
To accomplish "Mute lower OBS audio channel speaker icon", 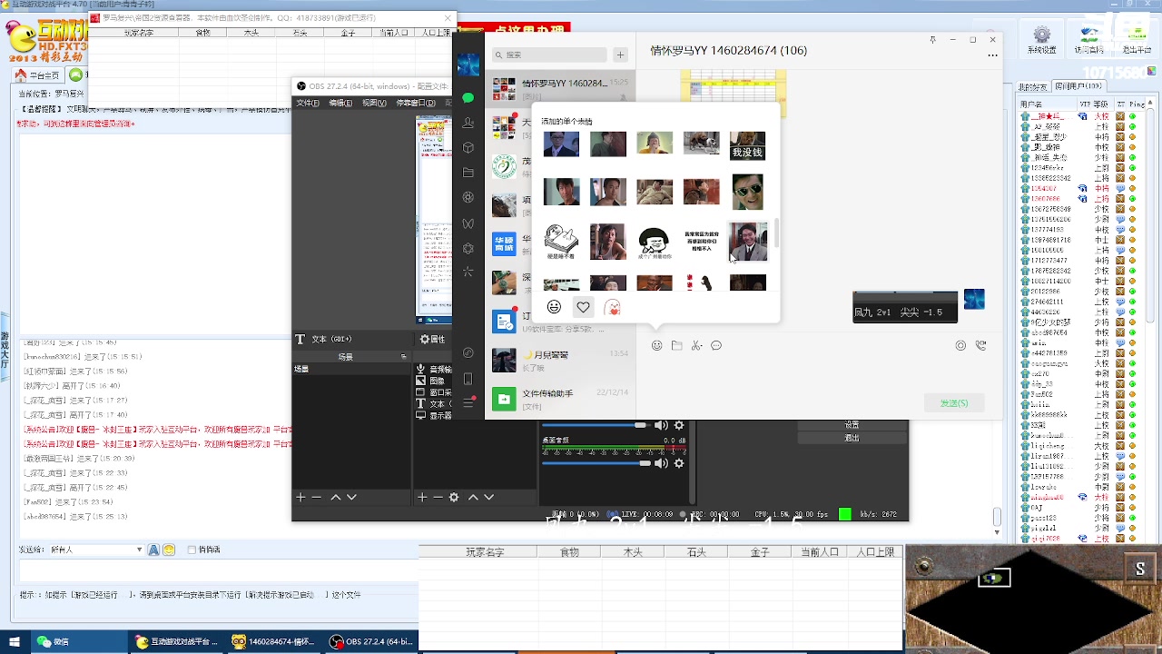I will [x=661, y=463].
